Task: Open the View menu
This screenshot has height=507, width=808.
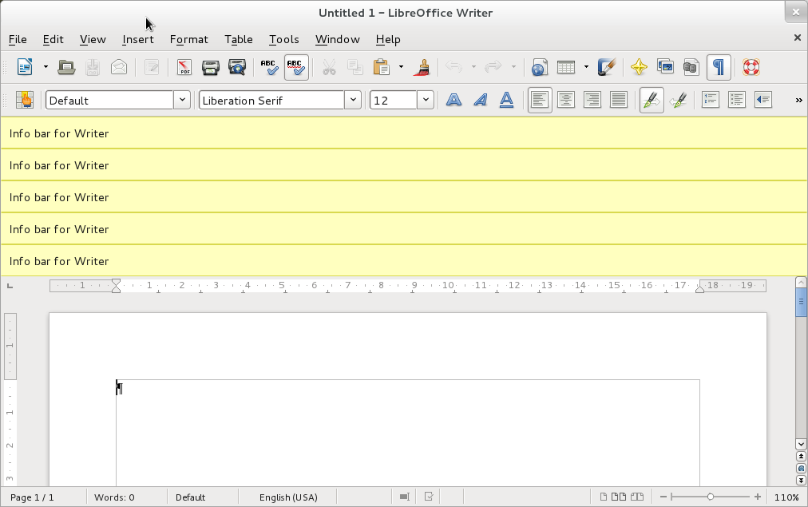Action: click(x=93, y=39)
